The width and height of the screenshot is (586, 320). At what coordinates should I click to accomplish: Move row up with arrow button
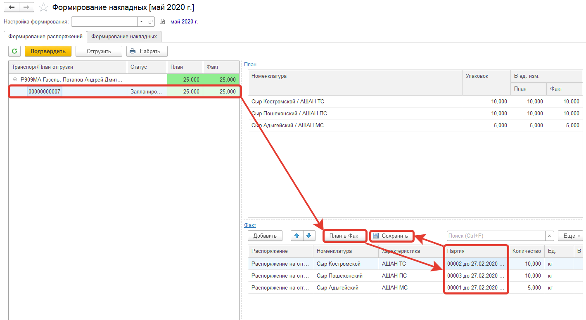pos(297,236)
